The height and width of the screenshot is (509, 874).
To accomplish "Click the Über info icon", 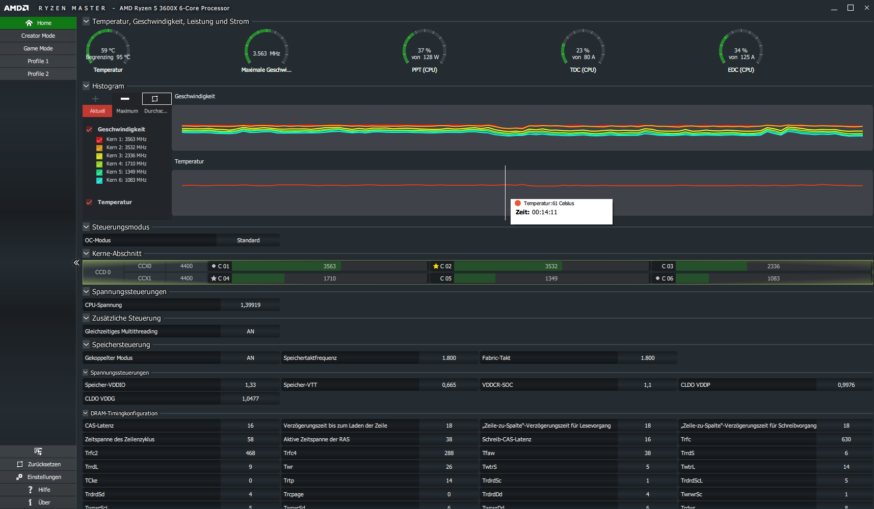I will (x=31, y=502).
